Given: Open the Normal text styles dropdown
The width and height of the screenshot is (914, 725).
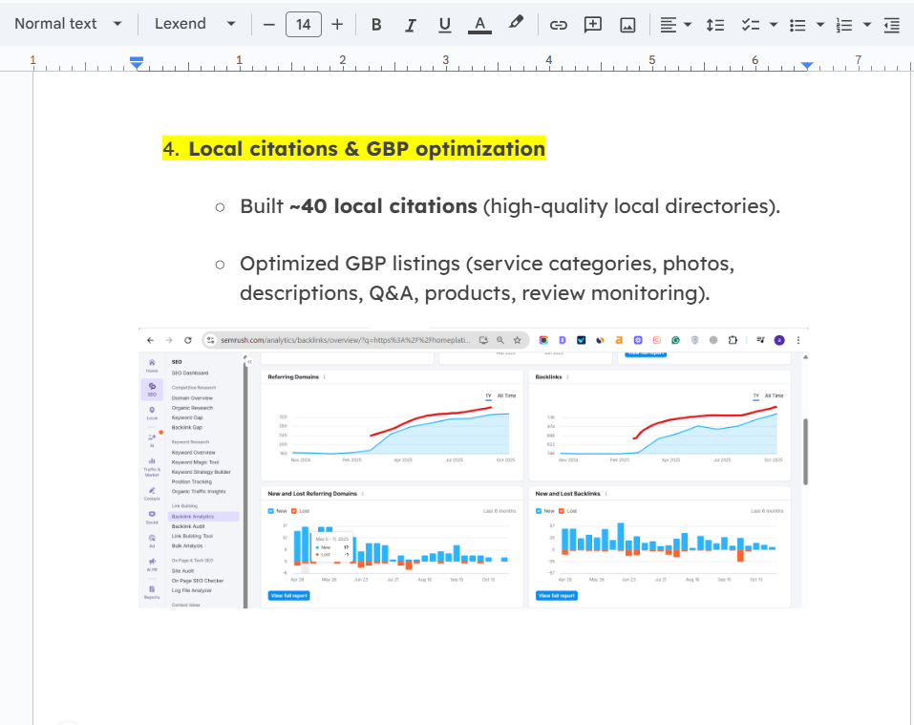Looking at the screenshot, I should click(x=67, y=24).
